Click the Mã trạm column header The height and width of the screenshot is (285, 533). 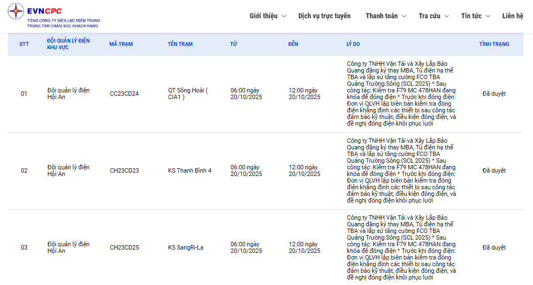(121, 44)
